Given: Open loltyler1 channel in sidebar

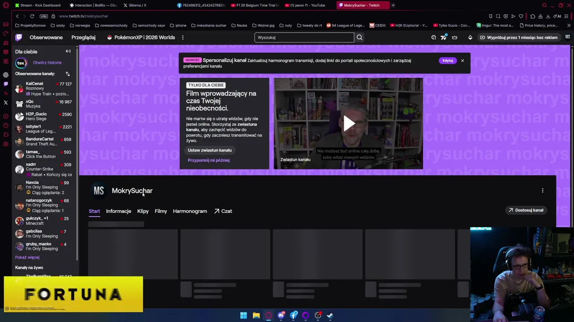Looking at the screenshot, I should point(44,129).
